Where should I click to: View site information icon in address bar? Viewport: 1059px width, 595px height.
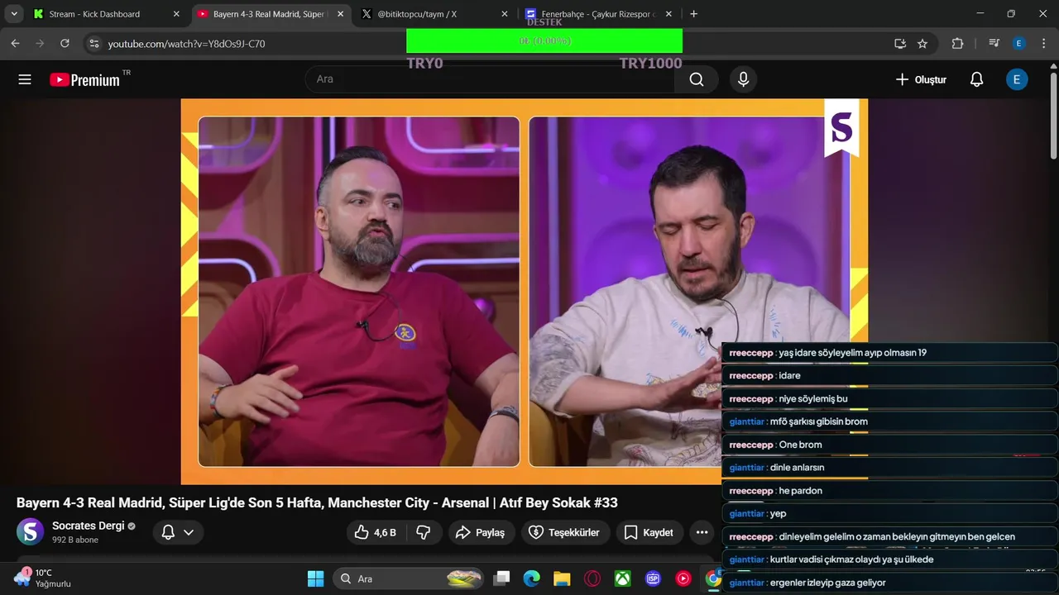[93, 44]
